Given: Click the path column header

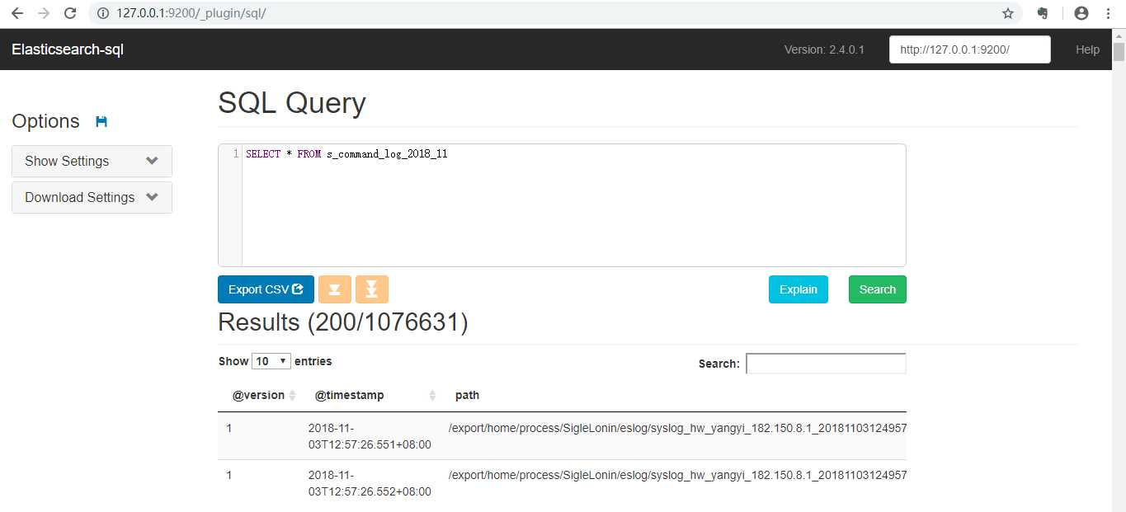Looking at the screenshot, I should (467, 395).
